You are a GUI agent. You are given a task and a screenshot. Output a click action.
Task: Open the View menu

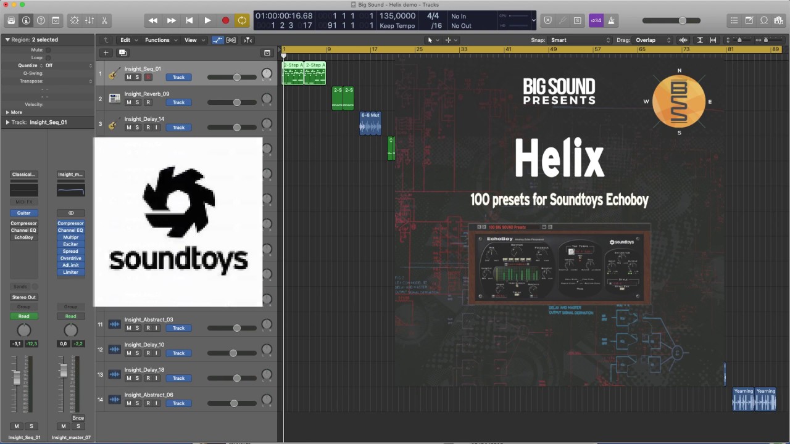(x=194, y=40)
